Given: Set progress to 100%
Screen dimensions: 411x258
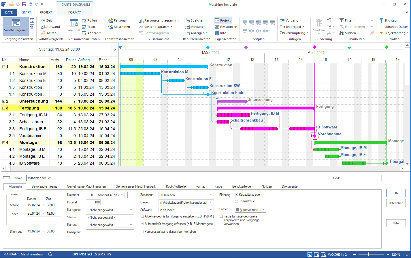Looking at the screenshot, I should click(x=272, y=22).
